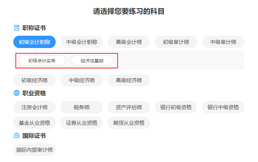Image resolution: width=258 pixels, height=162 pixels.
Task: Pick 银行初级资格 subject
Action: pyautogui.click(x=176, y=107)
